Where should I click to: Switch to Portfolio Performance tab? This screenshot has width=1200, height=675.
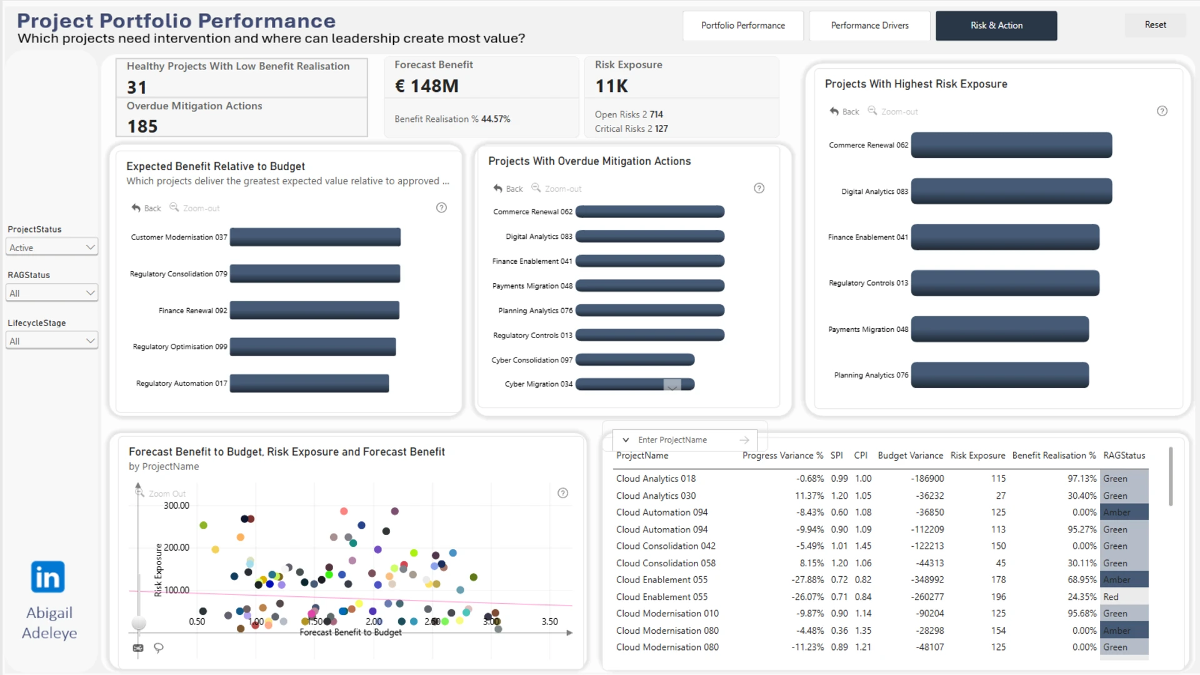(x=743, y=26)
